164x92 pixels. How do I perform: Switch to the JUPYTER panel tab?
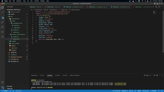(x=65, y=75)
